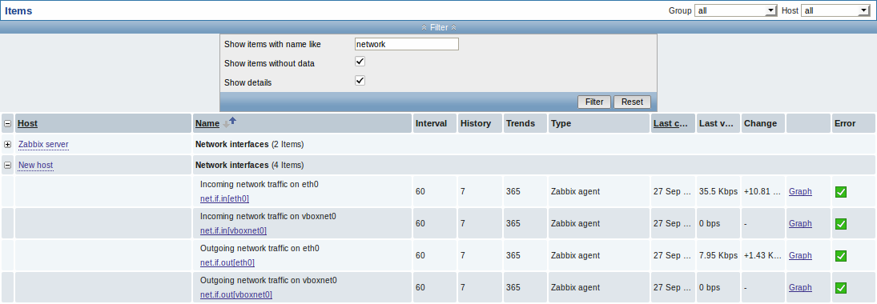Viewport: 877px width, 304px height.
Task: Click '35.5 Kbps' last value cell
Action: pyautogui.click(x=718, y=191)
